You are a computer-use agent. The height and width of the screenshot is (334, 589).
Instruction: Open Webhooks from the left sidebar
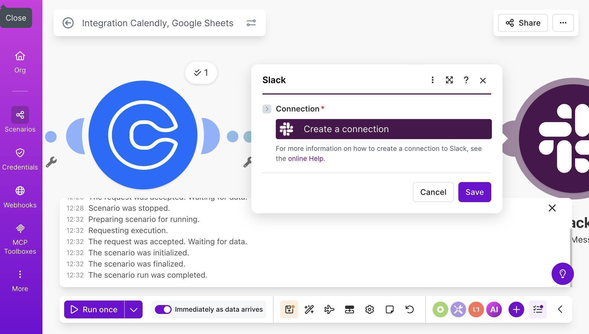(x=20, y=197)
